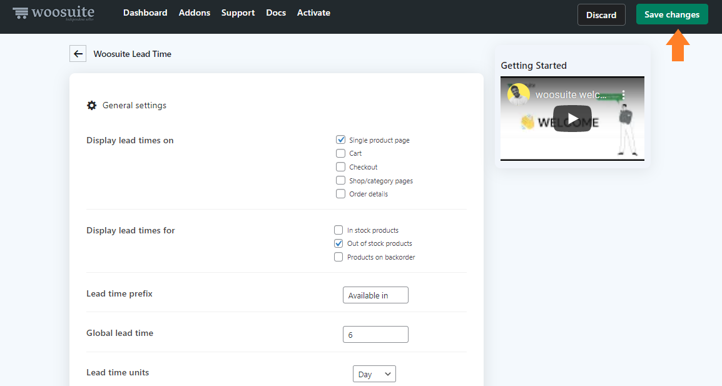This screenshot has width=722, height=386.
Task: Click the Display lead times for label
Action: click(x=131, y=230)
